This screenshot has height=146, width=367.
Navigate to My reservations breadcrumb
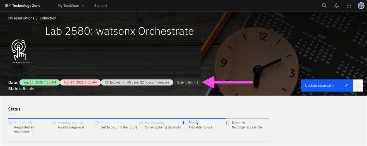pos(21,18)
